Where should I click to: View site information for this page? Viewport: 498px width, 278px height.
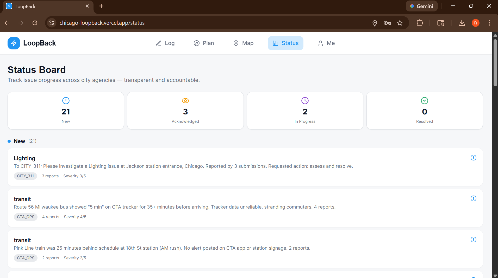point(52,23)
